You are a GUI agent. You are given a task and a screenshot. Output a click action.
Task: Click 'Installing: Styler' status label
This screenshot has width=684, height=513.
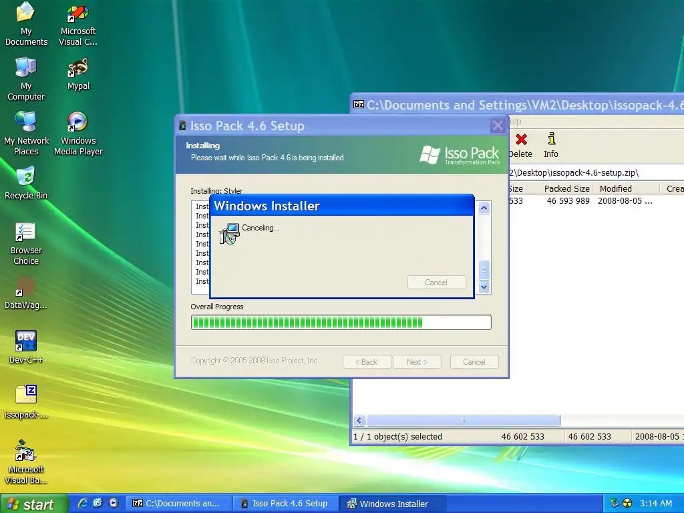point(216,190)
